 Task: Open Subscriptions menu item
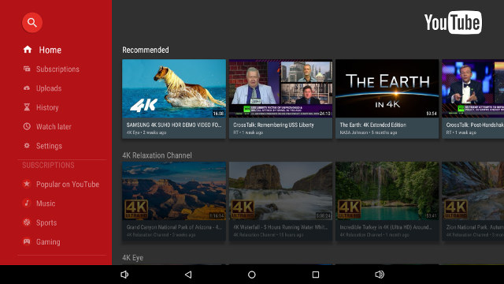pyautogui.click(x=57, y=69)
